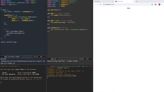Click the <div className="App"> line
The width and height of the screenshot is (164, 92).
pos(15,31)
